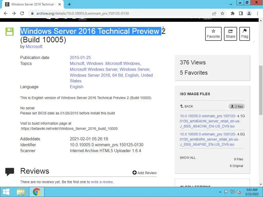
Task: Click the network tray icon
Action: 233,192
